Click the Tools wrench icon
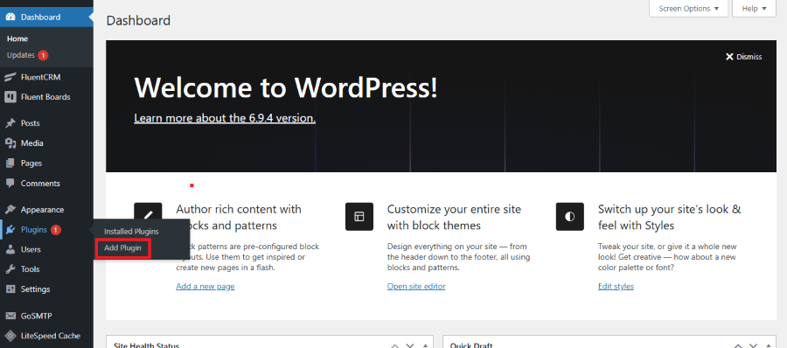Viewport: 787px width, 348px height. (10, 269)
